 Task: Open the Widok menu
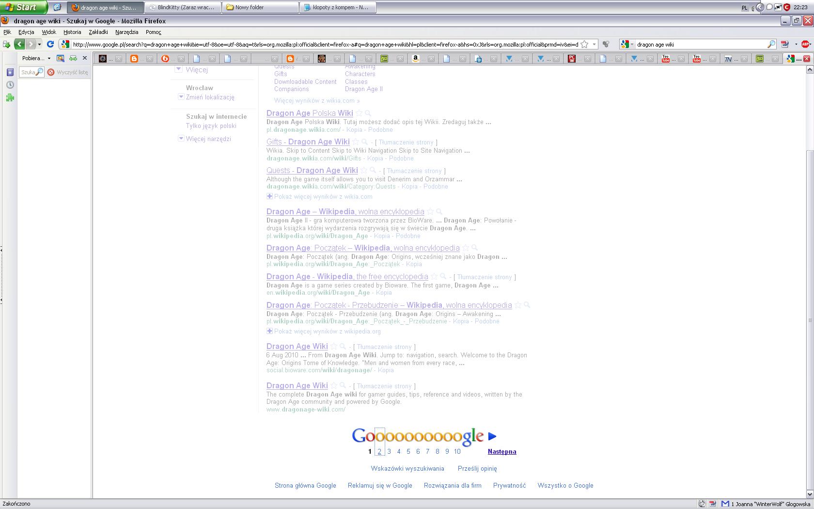point(49,32)
